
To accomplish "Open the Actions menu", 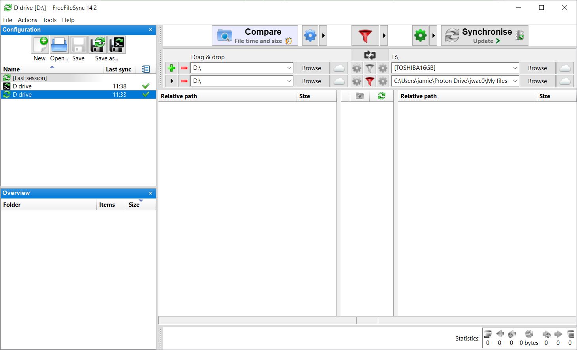I will 27,20.
